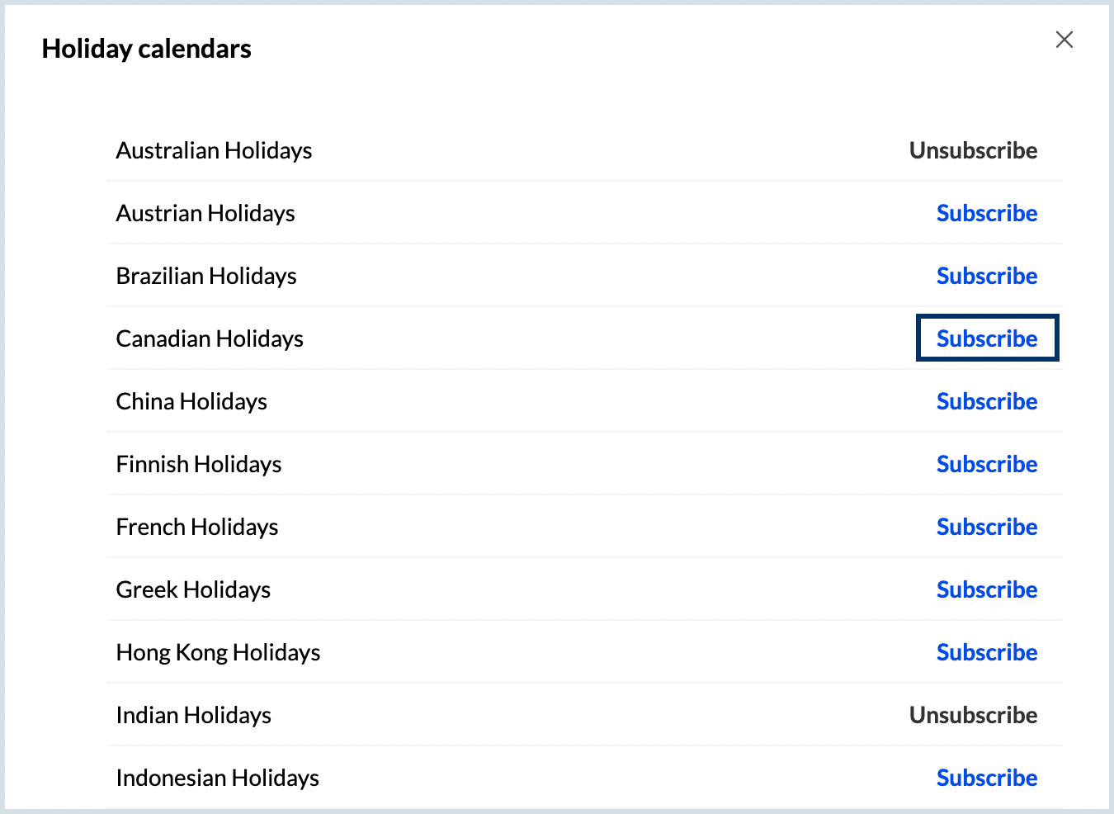The height and width of the screenshot is (814, 1114).
Task: Unsubscribe from Australian Holidays
Action: [x=973, y=150]
